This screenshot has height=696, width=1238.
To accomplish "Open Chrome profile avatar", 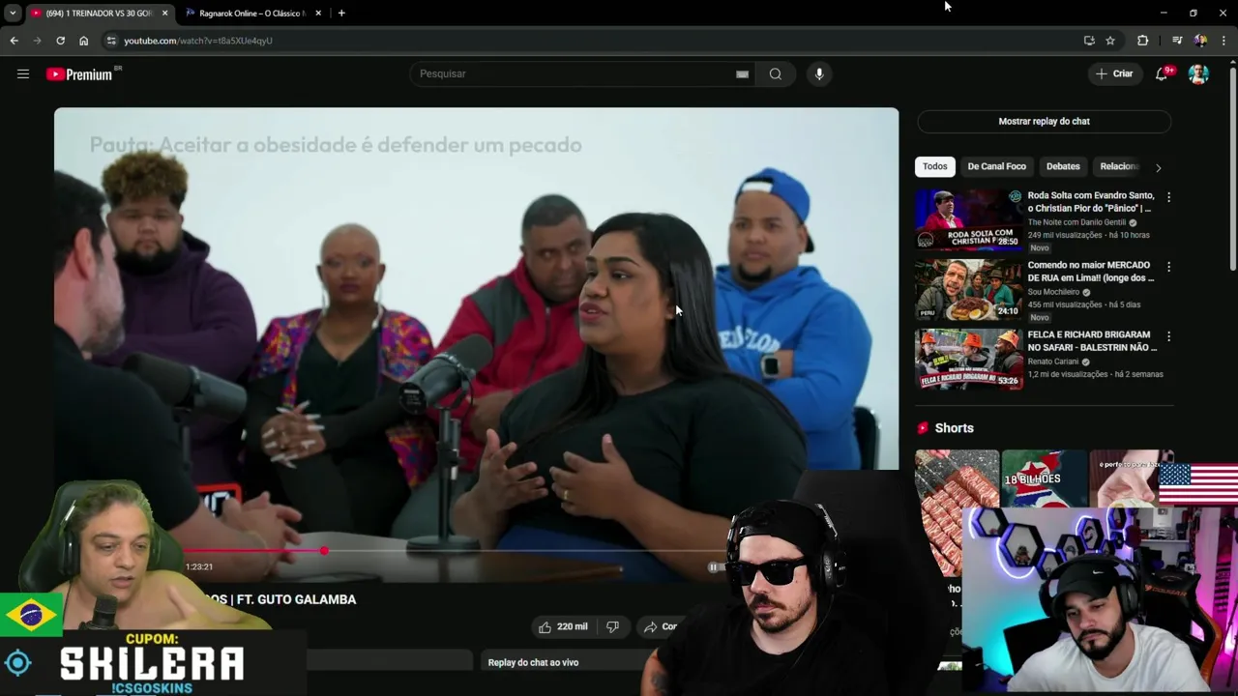I will [1200, 41].
